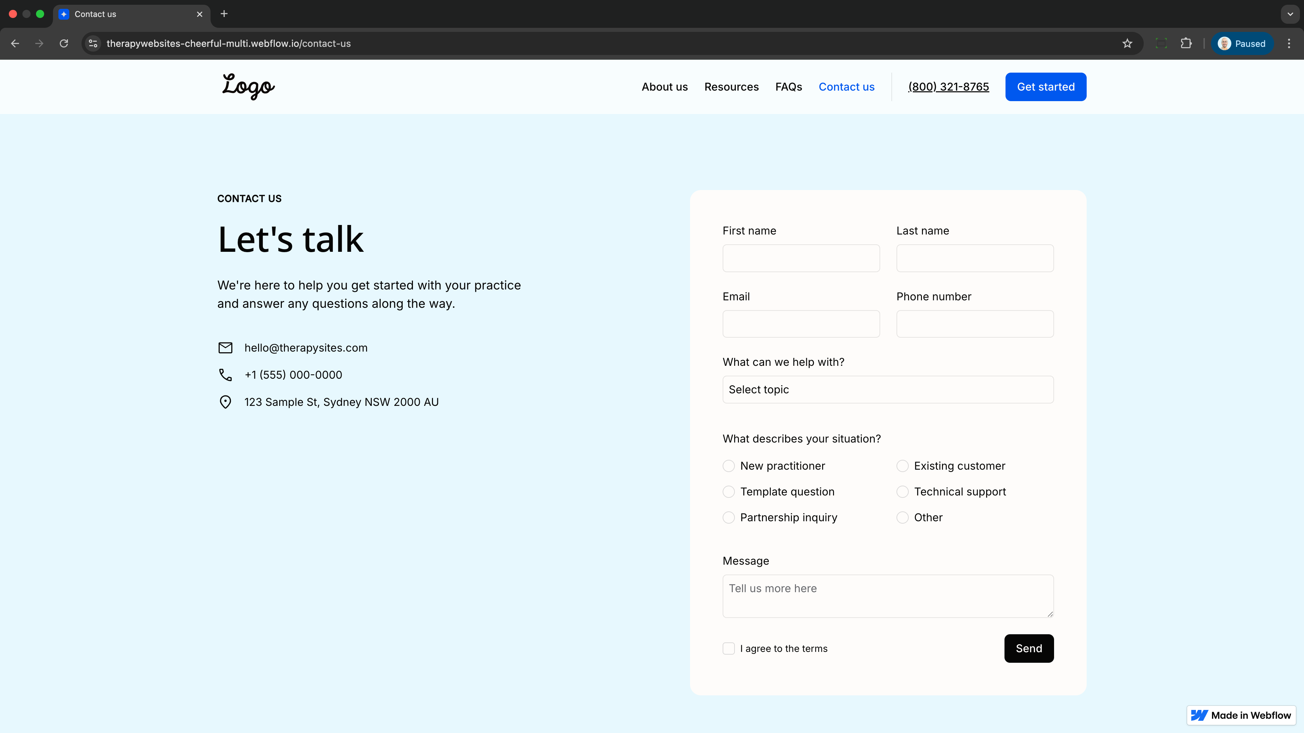1304x733 pixels.
Task: Open the browser extensions puzzle icon
Action: click(x=1186, y=43)
